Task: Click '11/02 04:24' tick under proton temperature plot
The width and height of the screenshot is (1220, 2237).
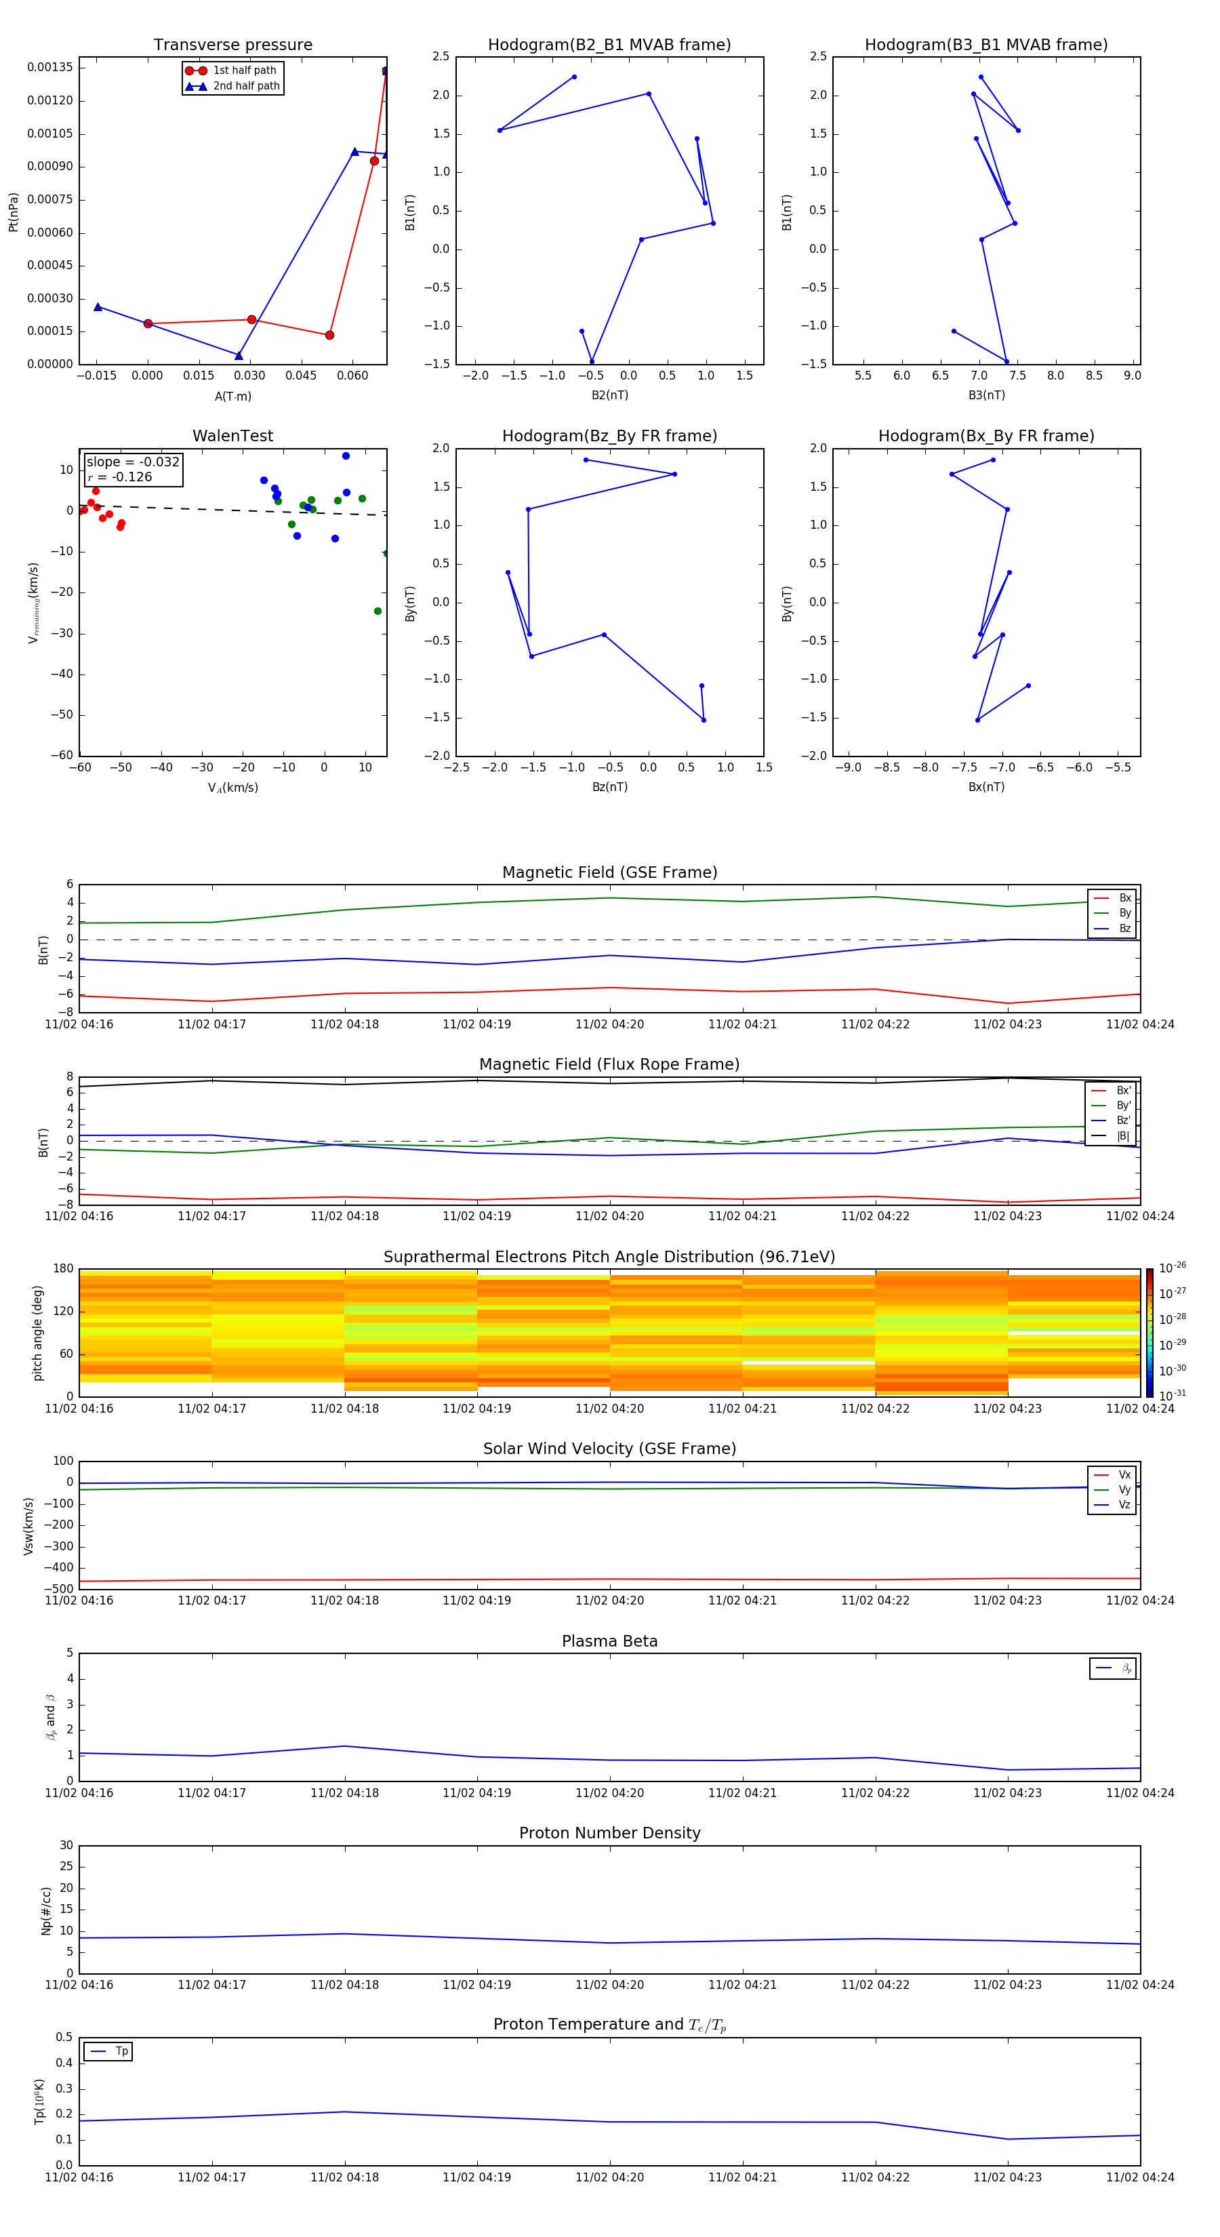Action: [x=1140, y=2177]
